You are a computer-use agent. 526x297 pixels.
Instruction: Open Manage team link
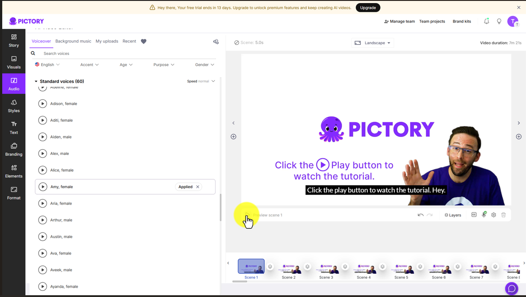(x=400, y=21)
